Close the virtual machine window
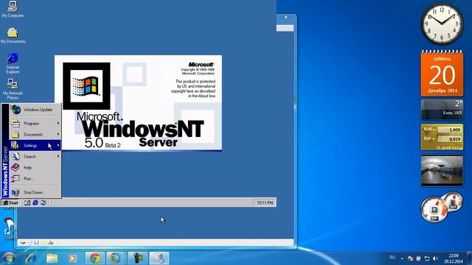 tap(286, 18)
